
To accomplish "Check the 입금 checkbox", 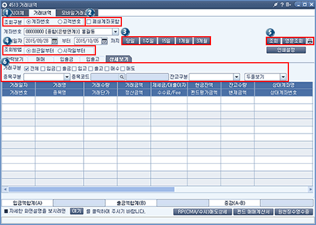I will pos(43,69).
